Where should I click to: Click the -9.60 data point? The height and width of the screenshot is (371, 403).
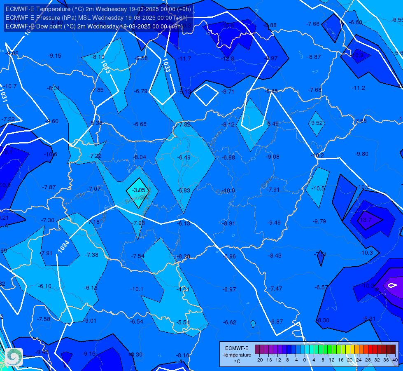coord(51,121)
